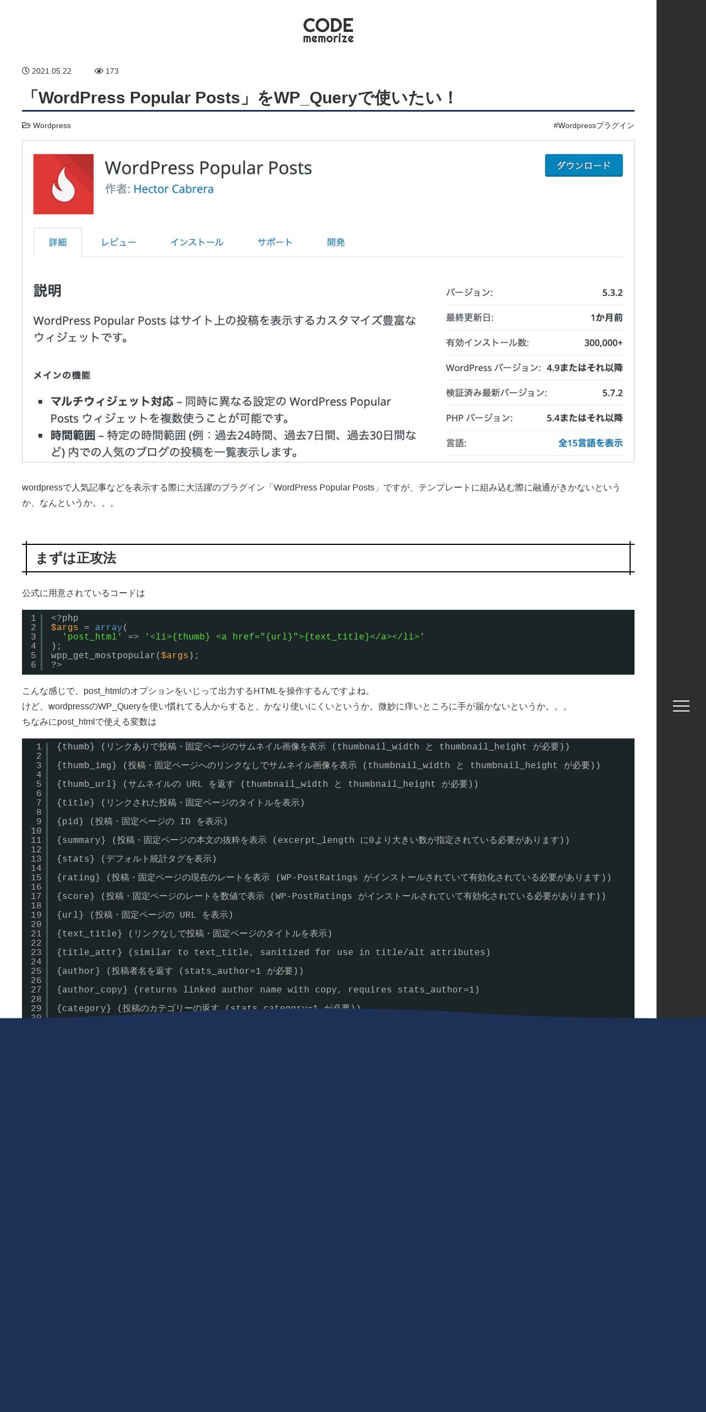Open the #Wordpressプラグイン tag link
Screen dimensions: 706x1412
coord(594,125)
